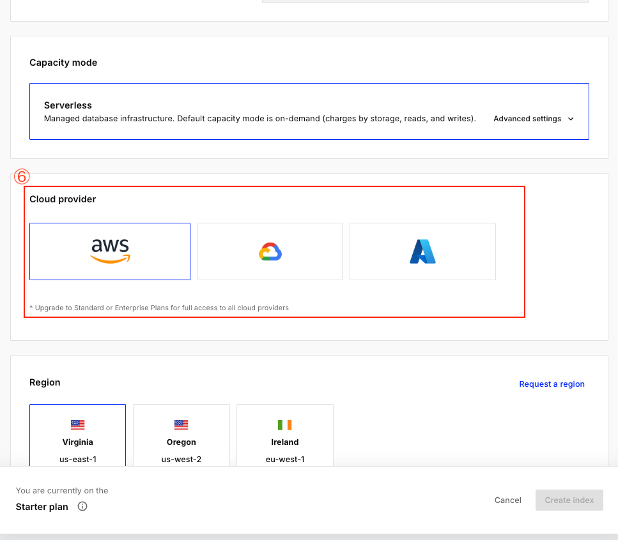Click the Irish flag above Ireland
Screen dimensions: 618x540
(284, 425)
